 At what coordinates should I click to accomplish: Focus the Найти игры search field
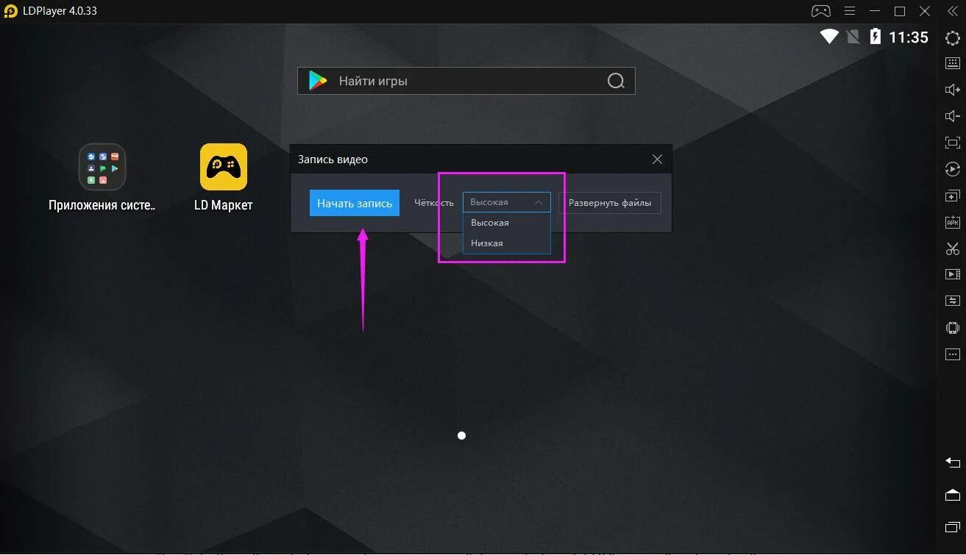pos(466,81)
